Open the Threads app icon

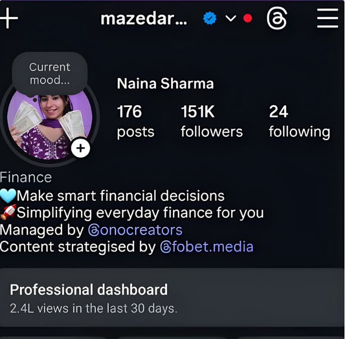(x=277, y=19)
